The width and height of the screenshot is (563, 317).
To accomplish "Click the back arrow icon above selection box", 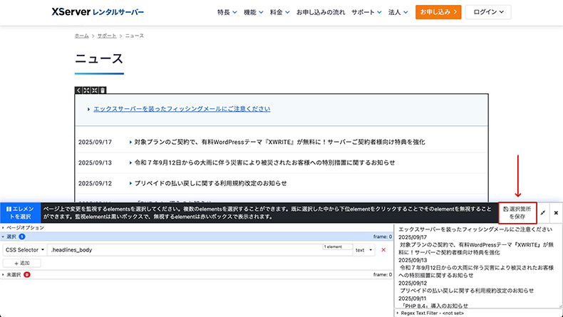I will pos(78,90).
